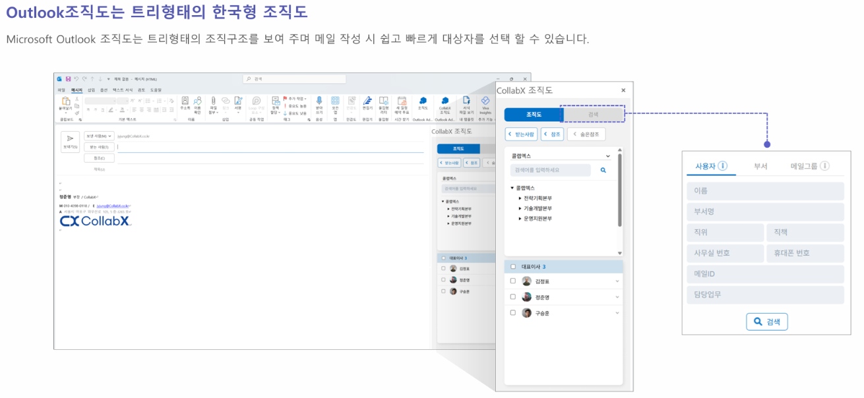Click the 받는사람 button in CollabX panel
Viewport: 864px width, 398px height.
521,134
